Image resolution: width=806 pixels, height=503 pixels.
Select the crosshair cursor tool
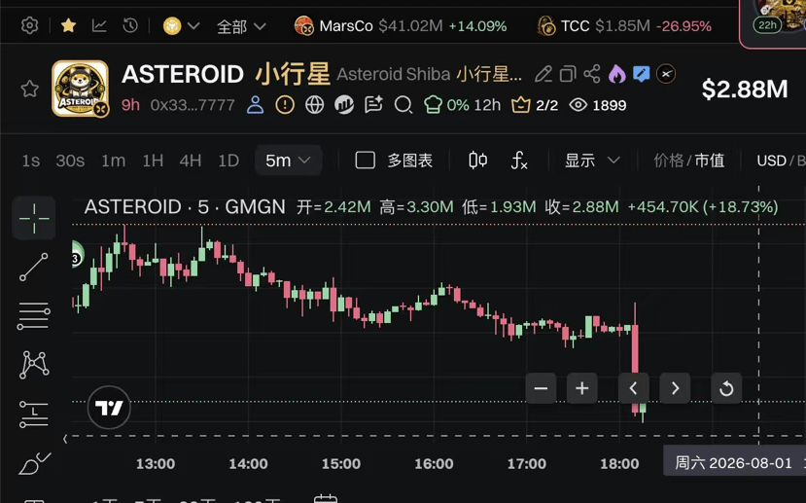(x=34, y=218)
